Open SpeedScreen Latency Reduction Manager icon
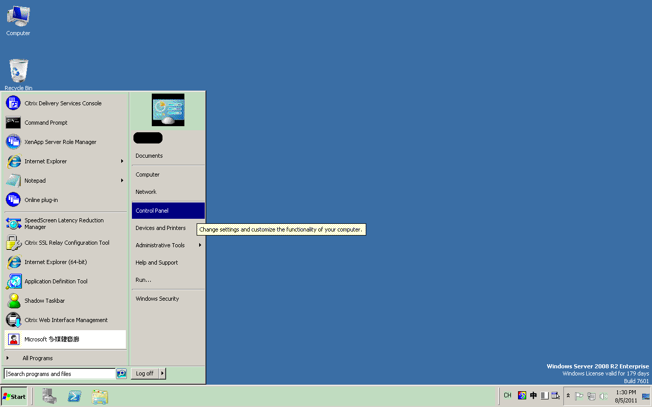Viewport: 652px width, 407px height. tap(13, 223)
